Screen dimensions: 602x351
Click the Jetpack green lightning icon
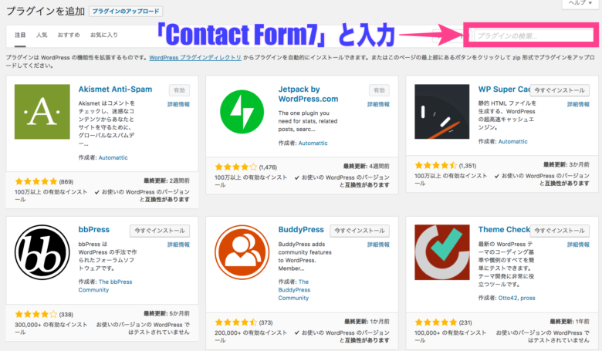tap(242, 112)
